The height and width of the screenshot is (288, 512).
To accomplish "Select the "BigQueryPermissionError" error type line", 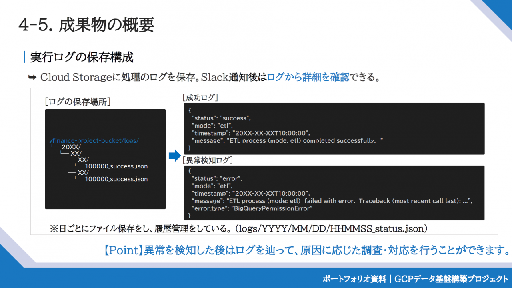I will click(252, 208).
